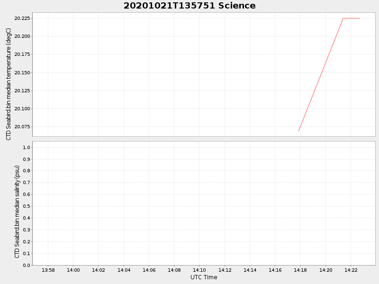Click the salinity tick value 0.3

[x=27, y=230]
